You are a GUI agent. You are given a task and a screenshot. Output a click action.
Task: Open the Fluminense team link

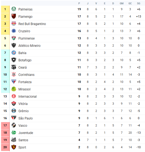pyautogui.click(x=26, y=38)
